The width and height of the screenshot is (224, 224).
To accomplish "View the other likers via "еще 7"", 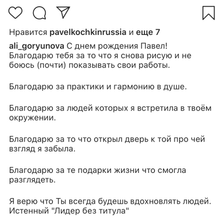I will pyautogui.click(x=148, y=32).
